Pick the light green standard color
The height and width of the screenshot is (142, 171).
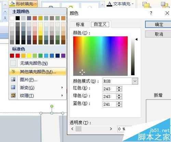pos(35,56)
